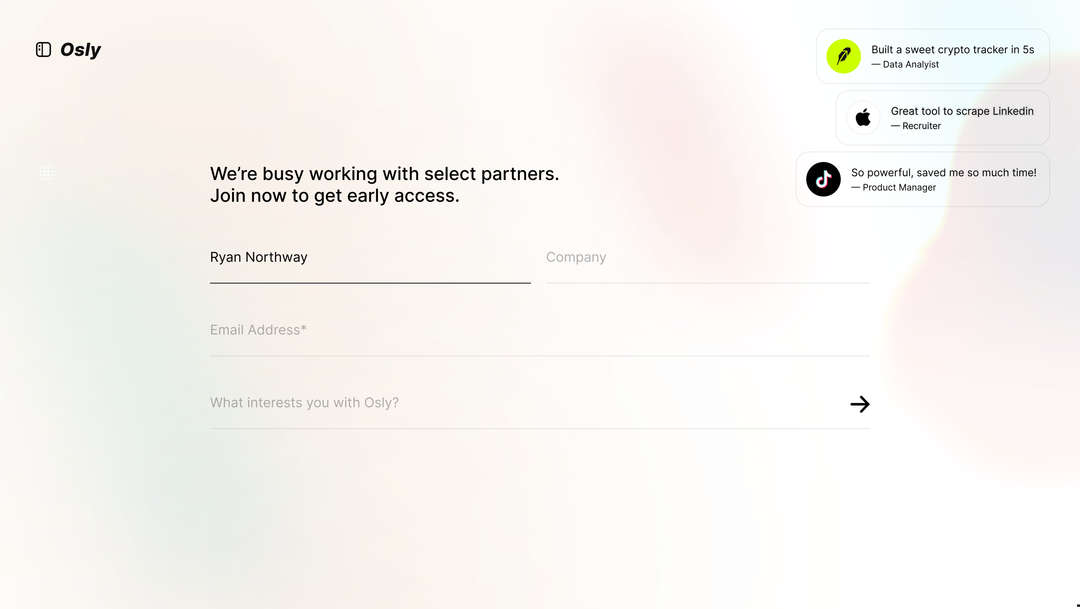Click 'Great tool to scrape Linkedin' testimonial text
This screenshot has width=1080, height=609.
point(962,111)
